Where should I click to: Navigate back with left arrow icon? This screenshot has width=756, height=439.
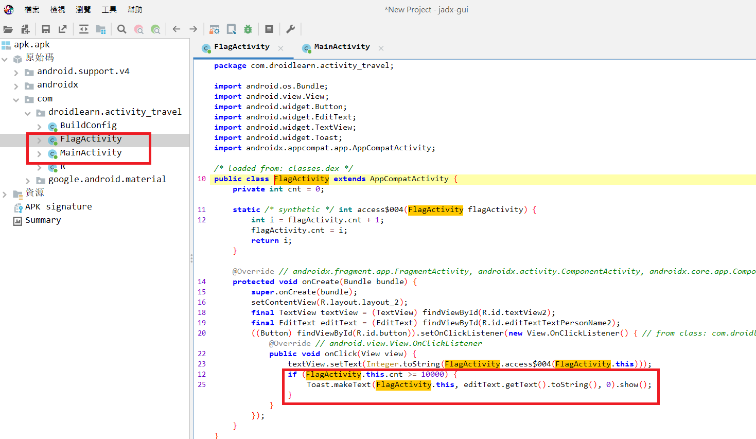(x=177, y=29)
